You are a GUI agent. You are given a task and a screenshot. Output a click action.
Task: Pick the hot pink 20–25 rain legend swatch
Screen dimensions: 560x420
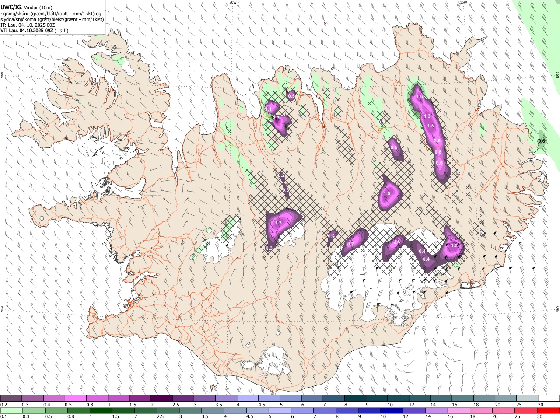pos(504,410)
